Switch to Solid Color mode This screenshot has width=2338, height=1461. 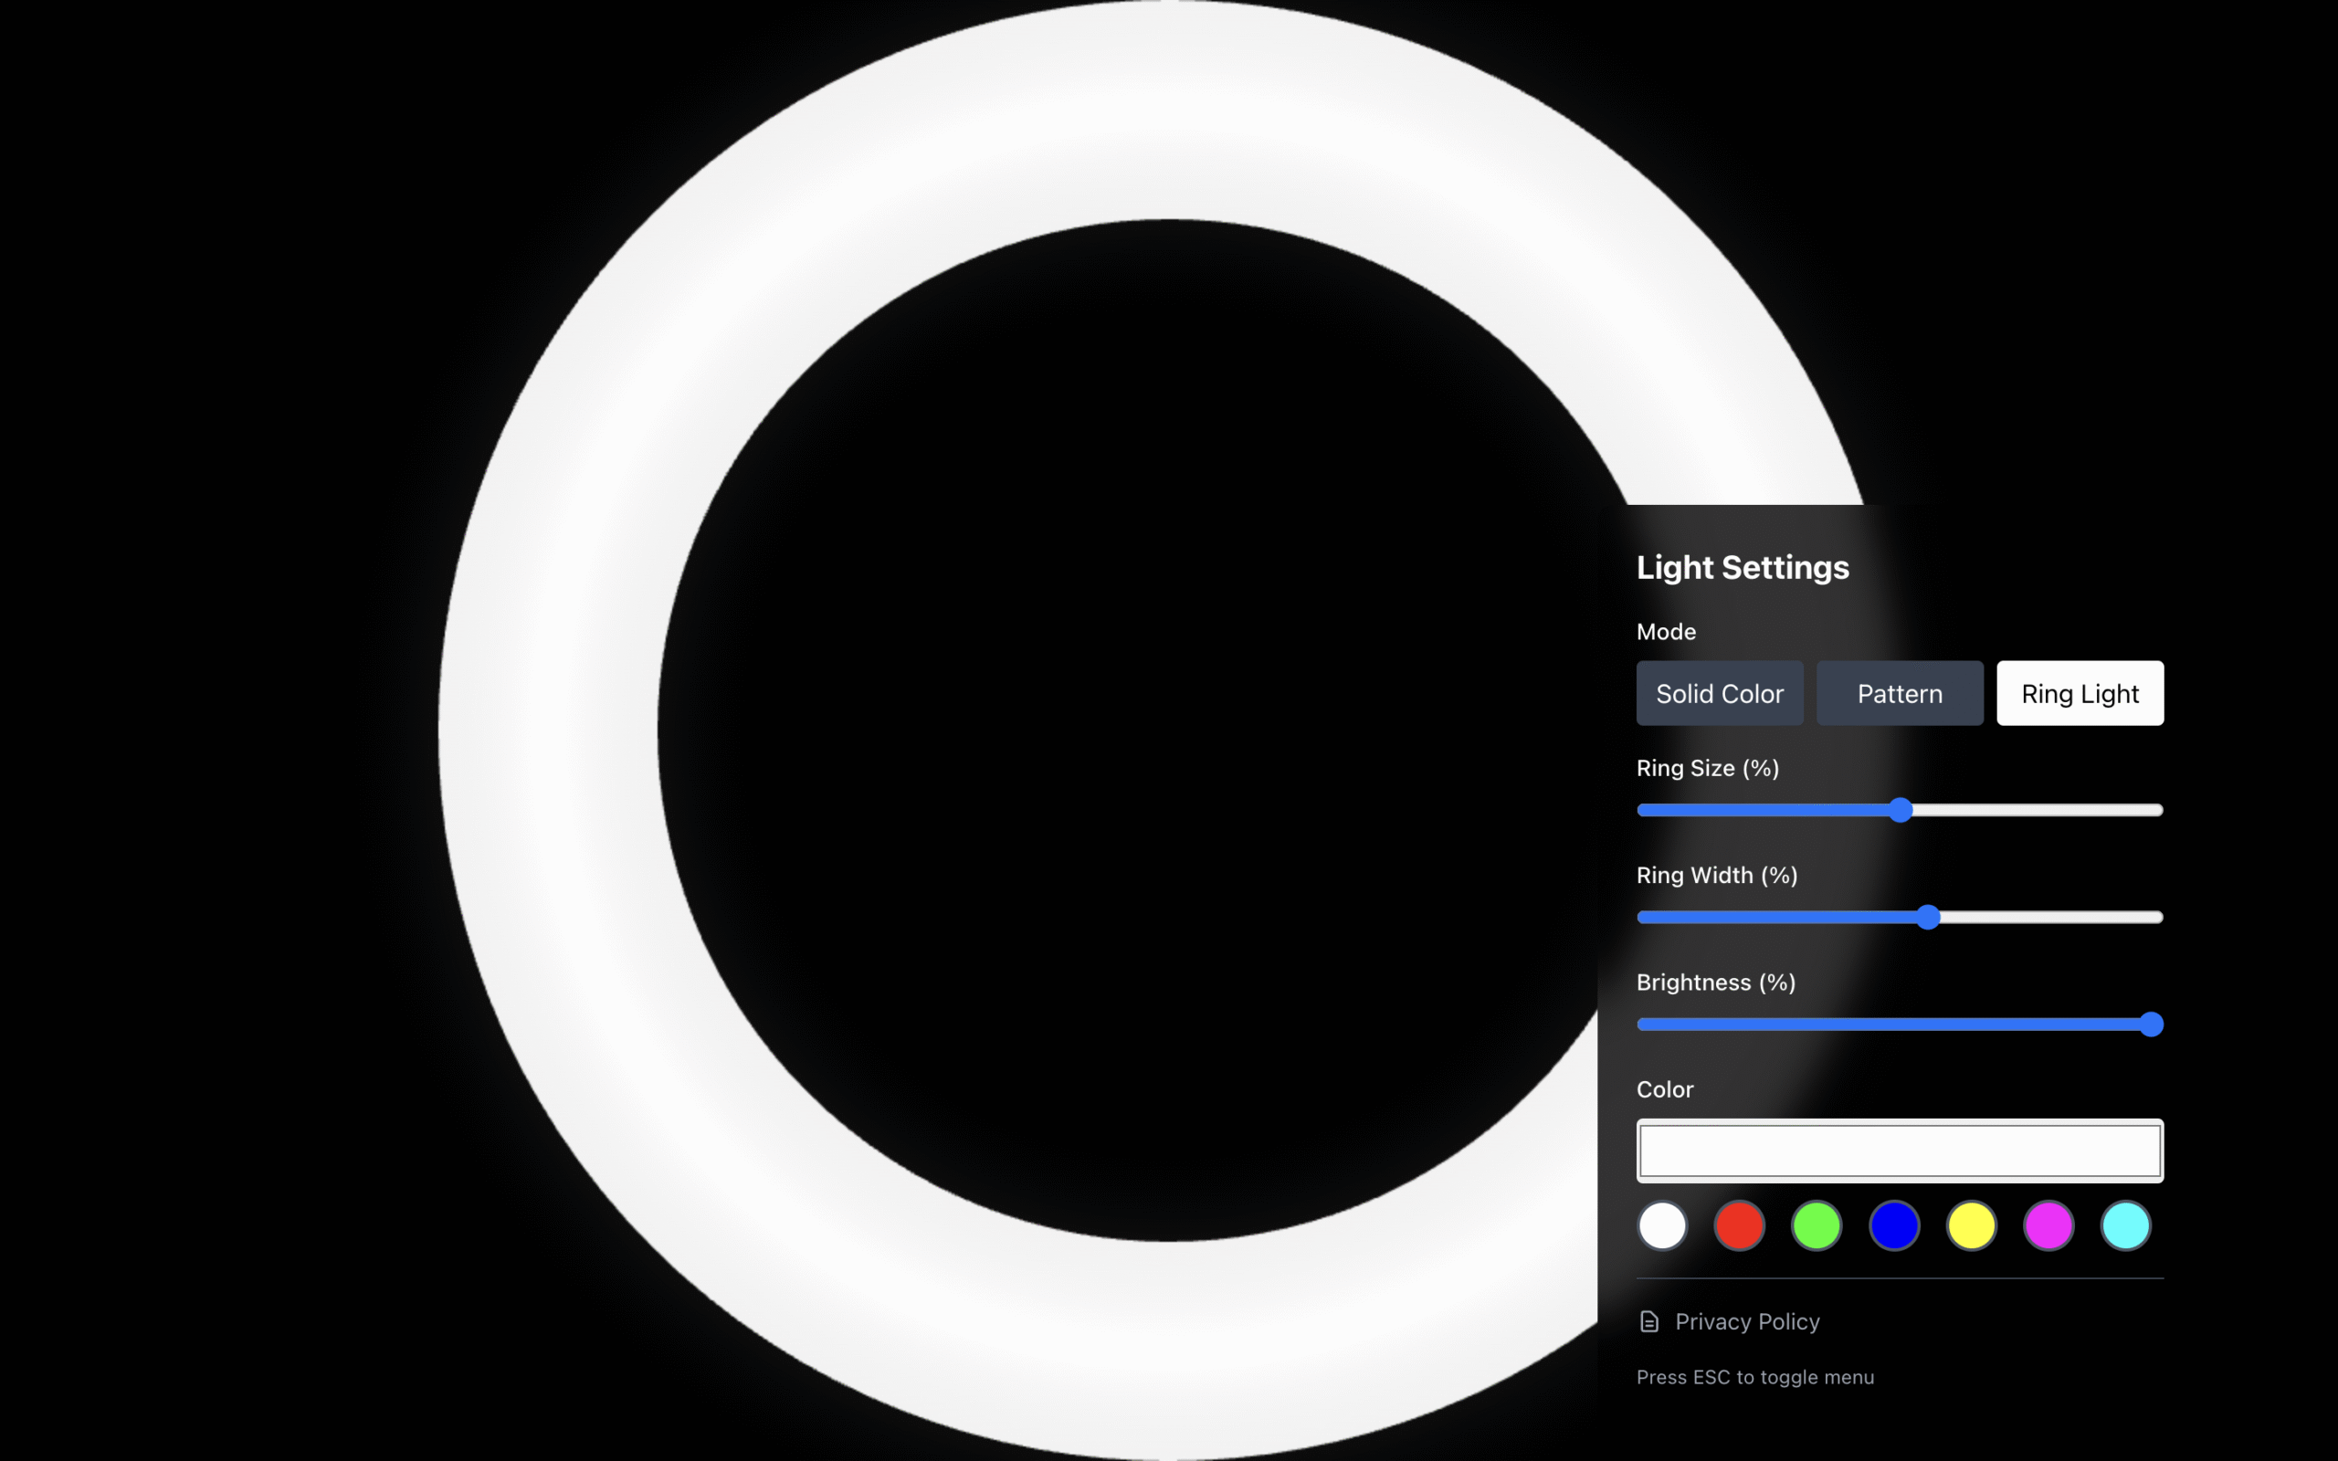pos(1720,693)
